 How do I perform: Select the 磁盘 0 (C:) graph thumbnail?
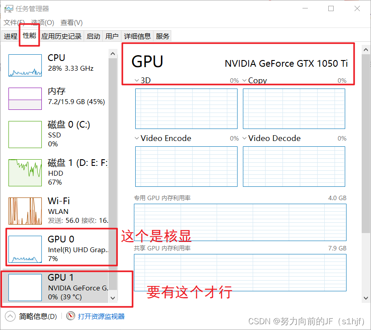[x=25, y=134]
